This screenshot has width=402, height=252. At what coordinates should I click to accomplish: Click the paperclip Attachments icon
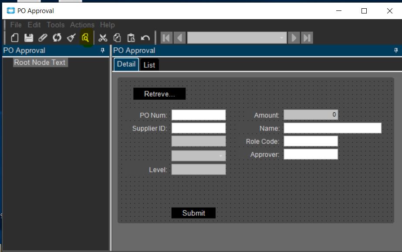click(x=43, y=37)
